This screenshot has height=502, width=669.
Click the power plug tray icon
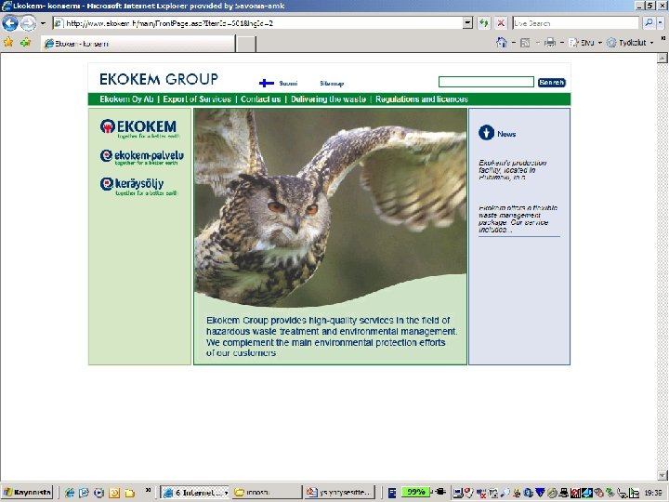(439, 492)
